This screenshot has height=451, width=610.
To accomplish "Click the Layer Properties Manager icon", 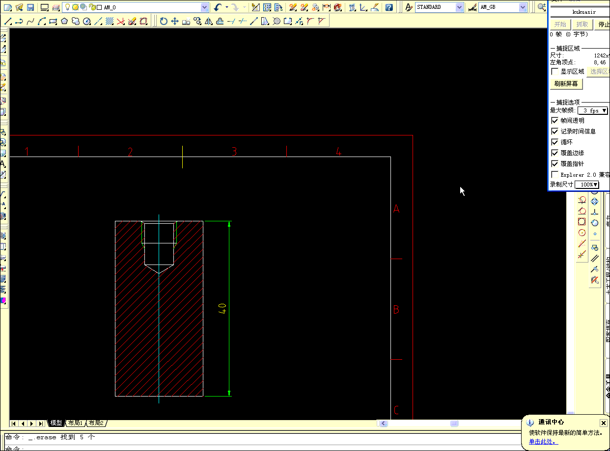I will pyautogui.click(x=55, y=7).
